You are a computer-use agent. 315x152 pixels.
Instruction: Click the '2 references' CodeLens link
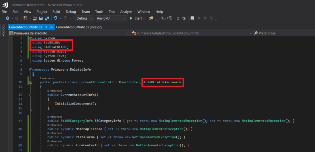[47, 78]
